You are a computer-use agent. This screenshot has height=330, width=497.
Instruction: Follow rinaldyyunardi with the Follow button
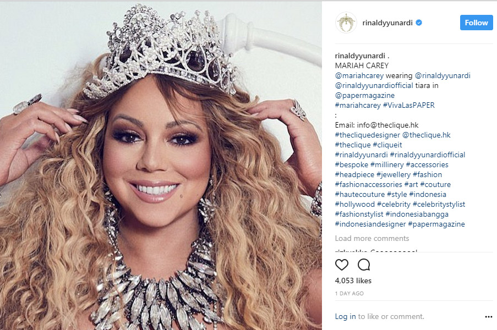point(476,23)
